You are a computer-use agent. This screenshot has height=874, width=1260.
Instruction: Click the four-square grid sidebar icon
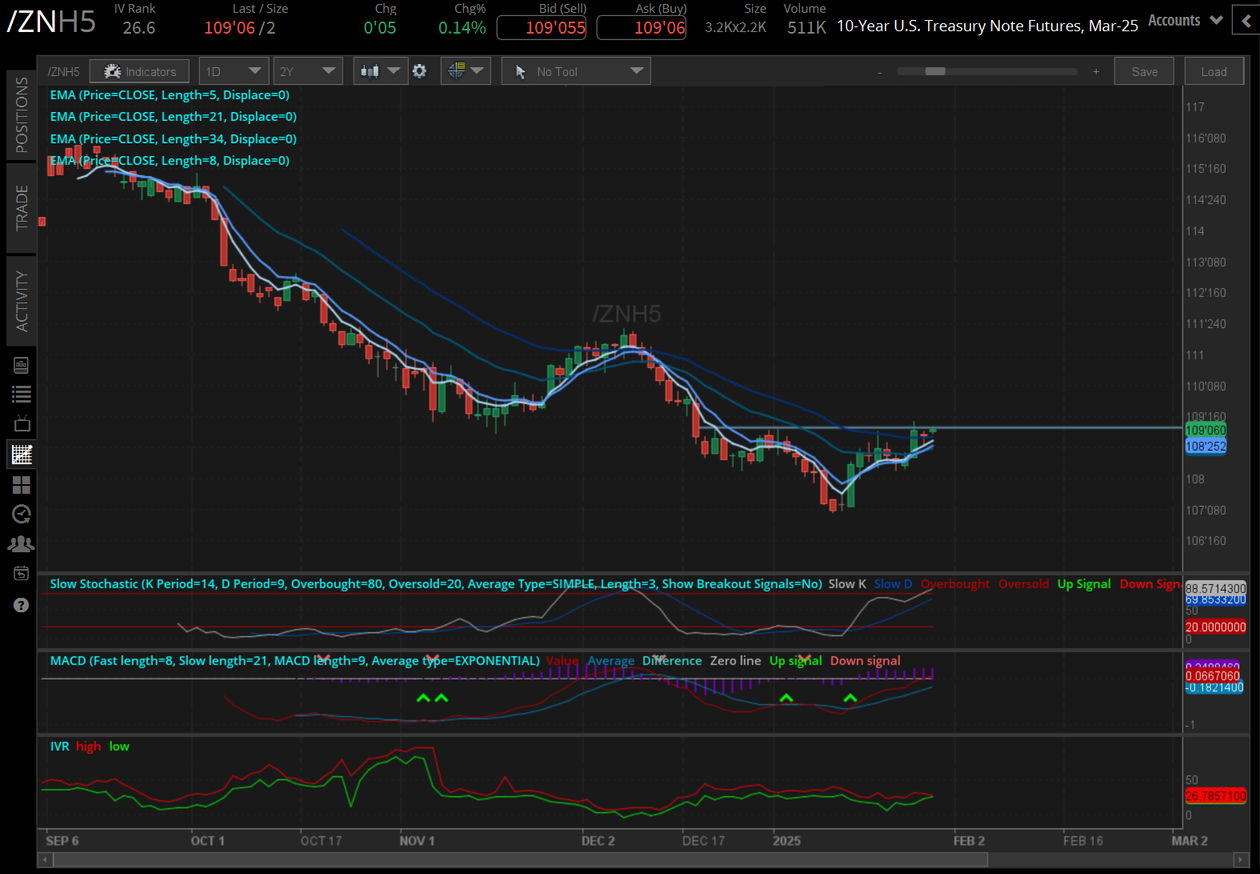click(x=22, y=485)
